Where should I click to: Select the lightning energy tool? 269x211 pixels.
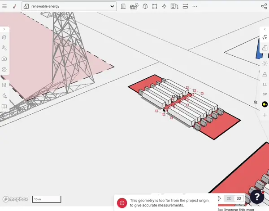tap(164, 6)
